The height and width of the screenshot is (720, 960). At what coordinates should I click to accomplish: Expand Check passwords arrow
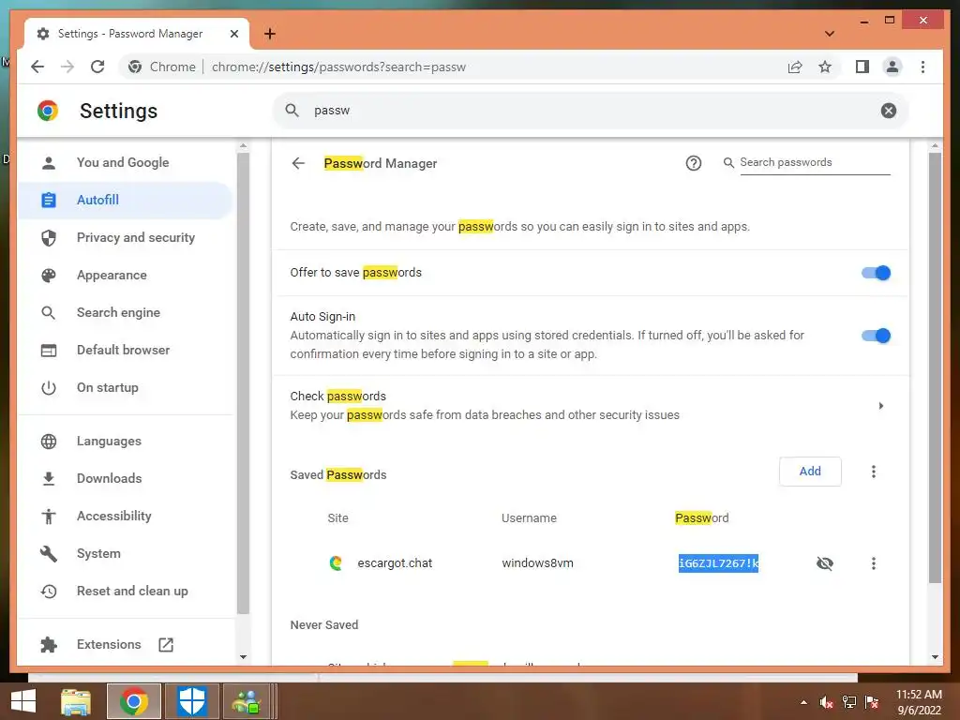[881, 405]
